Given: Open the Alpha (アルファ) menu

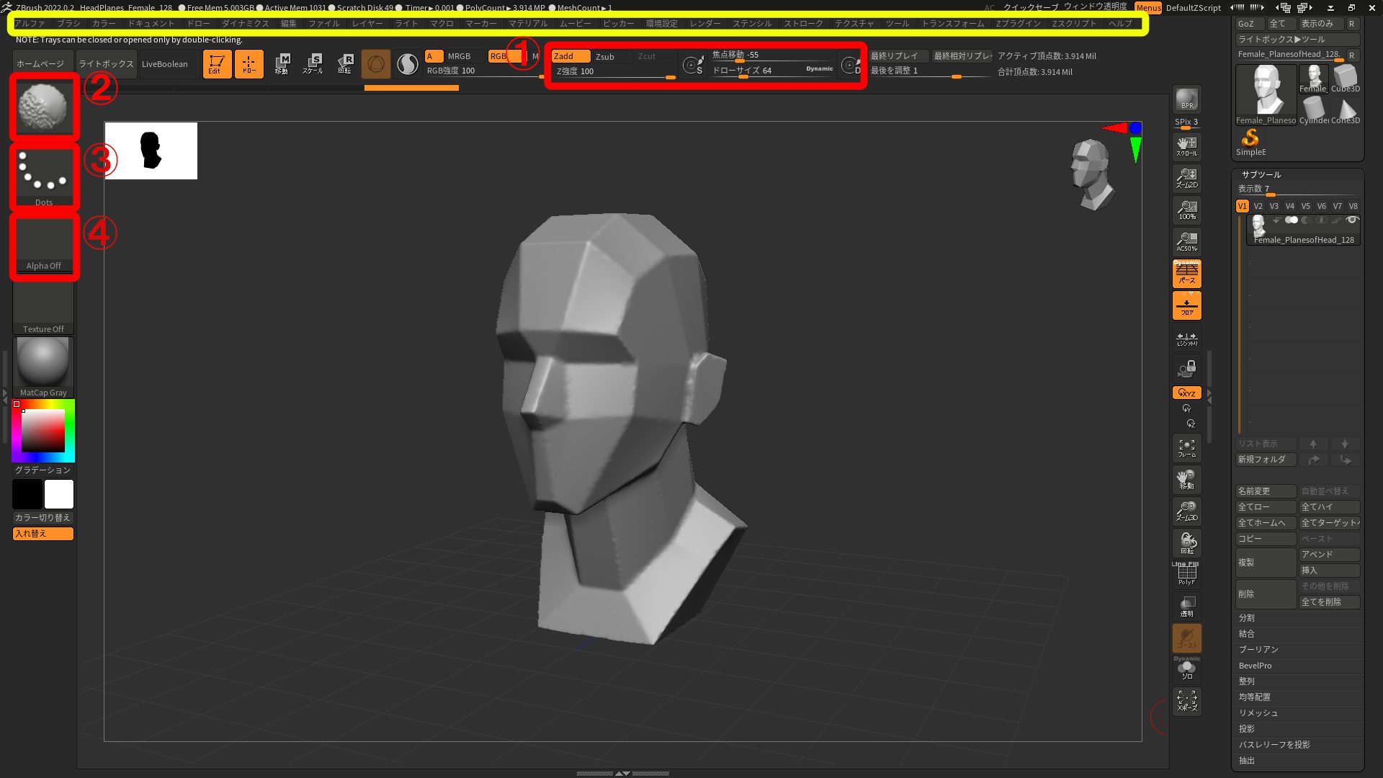Looking at the screenshot, I should [x=30, y=24].
